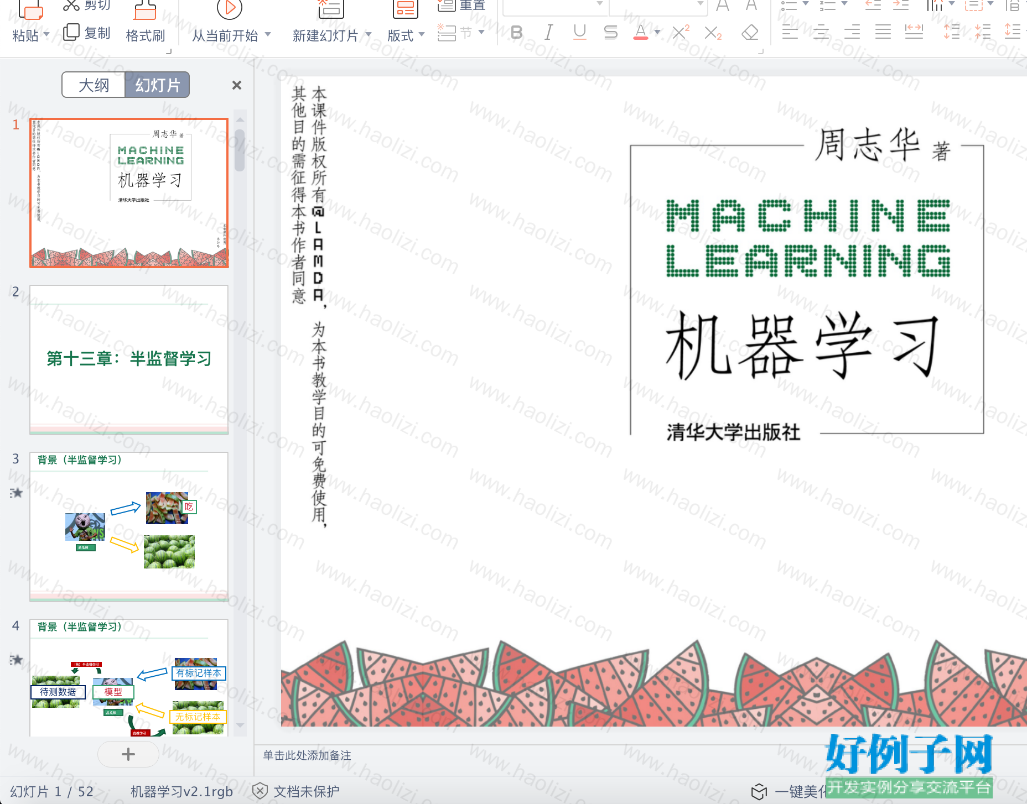Image resolution: width=1027 pixels, height=804 pixels.
Task: Click the Reset (重置) slide button
Action: point(461,6)
